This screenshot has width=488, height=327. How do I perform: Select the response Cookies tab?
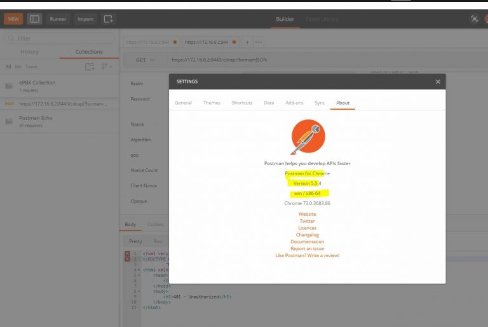pos(155,224)
